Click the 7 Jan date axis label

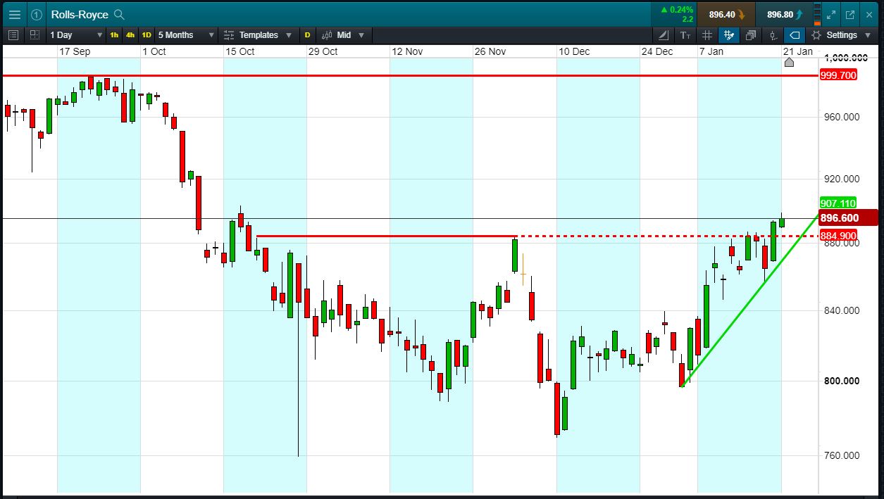(x=711, y=51)
